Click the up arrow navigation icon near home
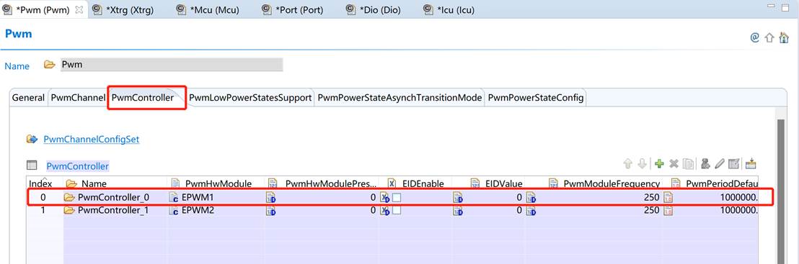799x264 pixels. 769,37
